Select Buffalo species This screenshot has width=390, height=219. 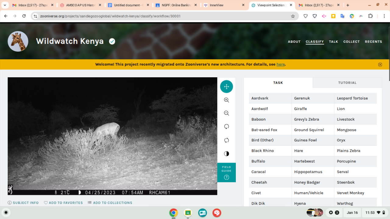pyautogui.click(x=270, y=161)
